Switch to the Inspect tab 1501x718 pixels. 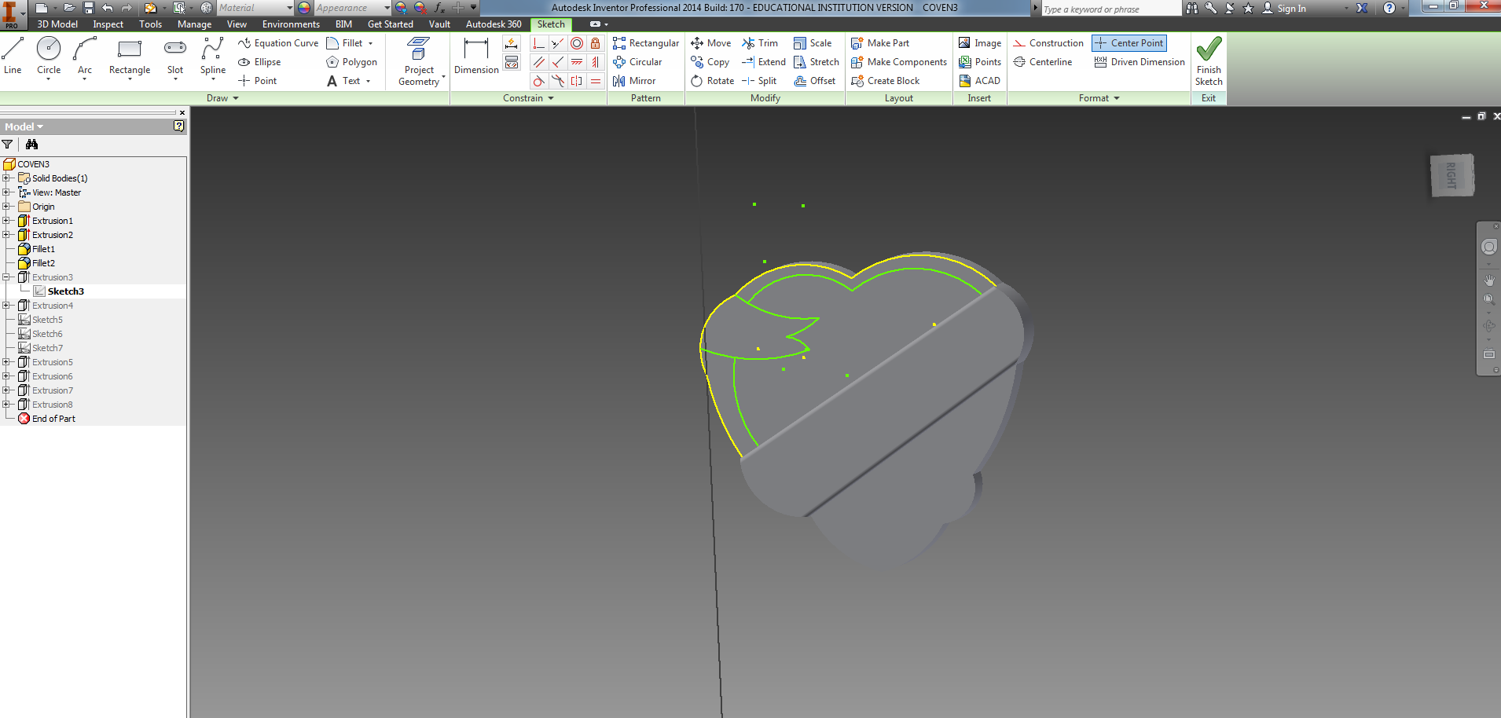[x=108, y=24]
